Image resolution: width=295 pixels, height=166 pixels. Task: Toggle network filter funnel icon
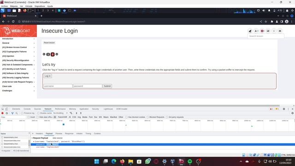click(12, 113)
